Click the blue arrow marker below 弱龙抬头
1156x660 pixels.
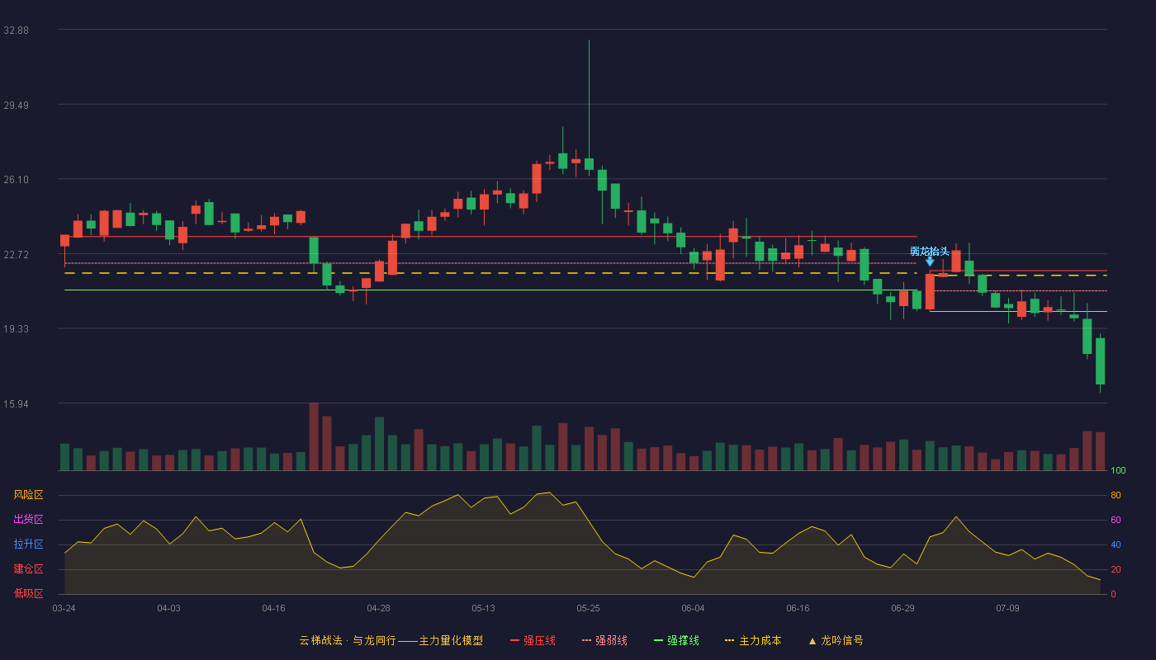tap(930, 262)
